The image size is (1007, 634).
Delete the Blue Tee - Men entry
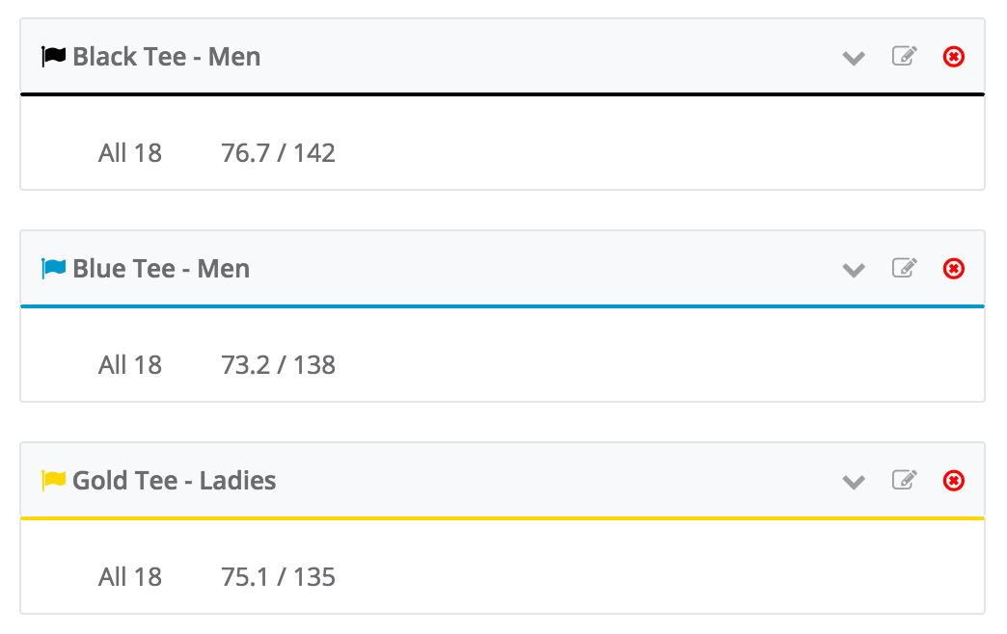[x=954, y=269]
